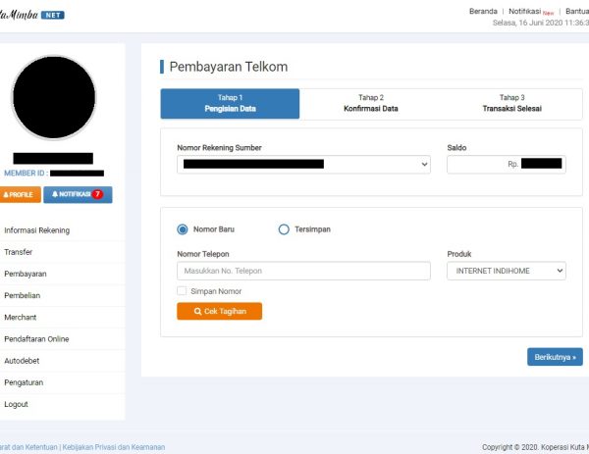
Task: Tick the Simpan Nomor checkbox
Action: (182, 291)
